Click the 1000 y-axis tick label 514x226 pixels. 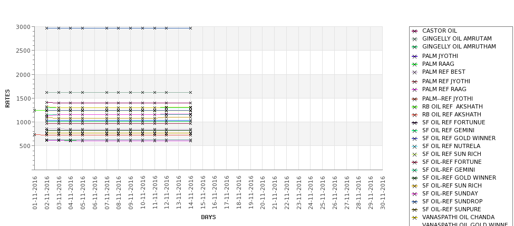23,122
